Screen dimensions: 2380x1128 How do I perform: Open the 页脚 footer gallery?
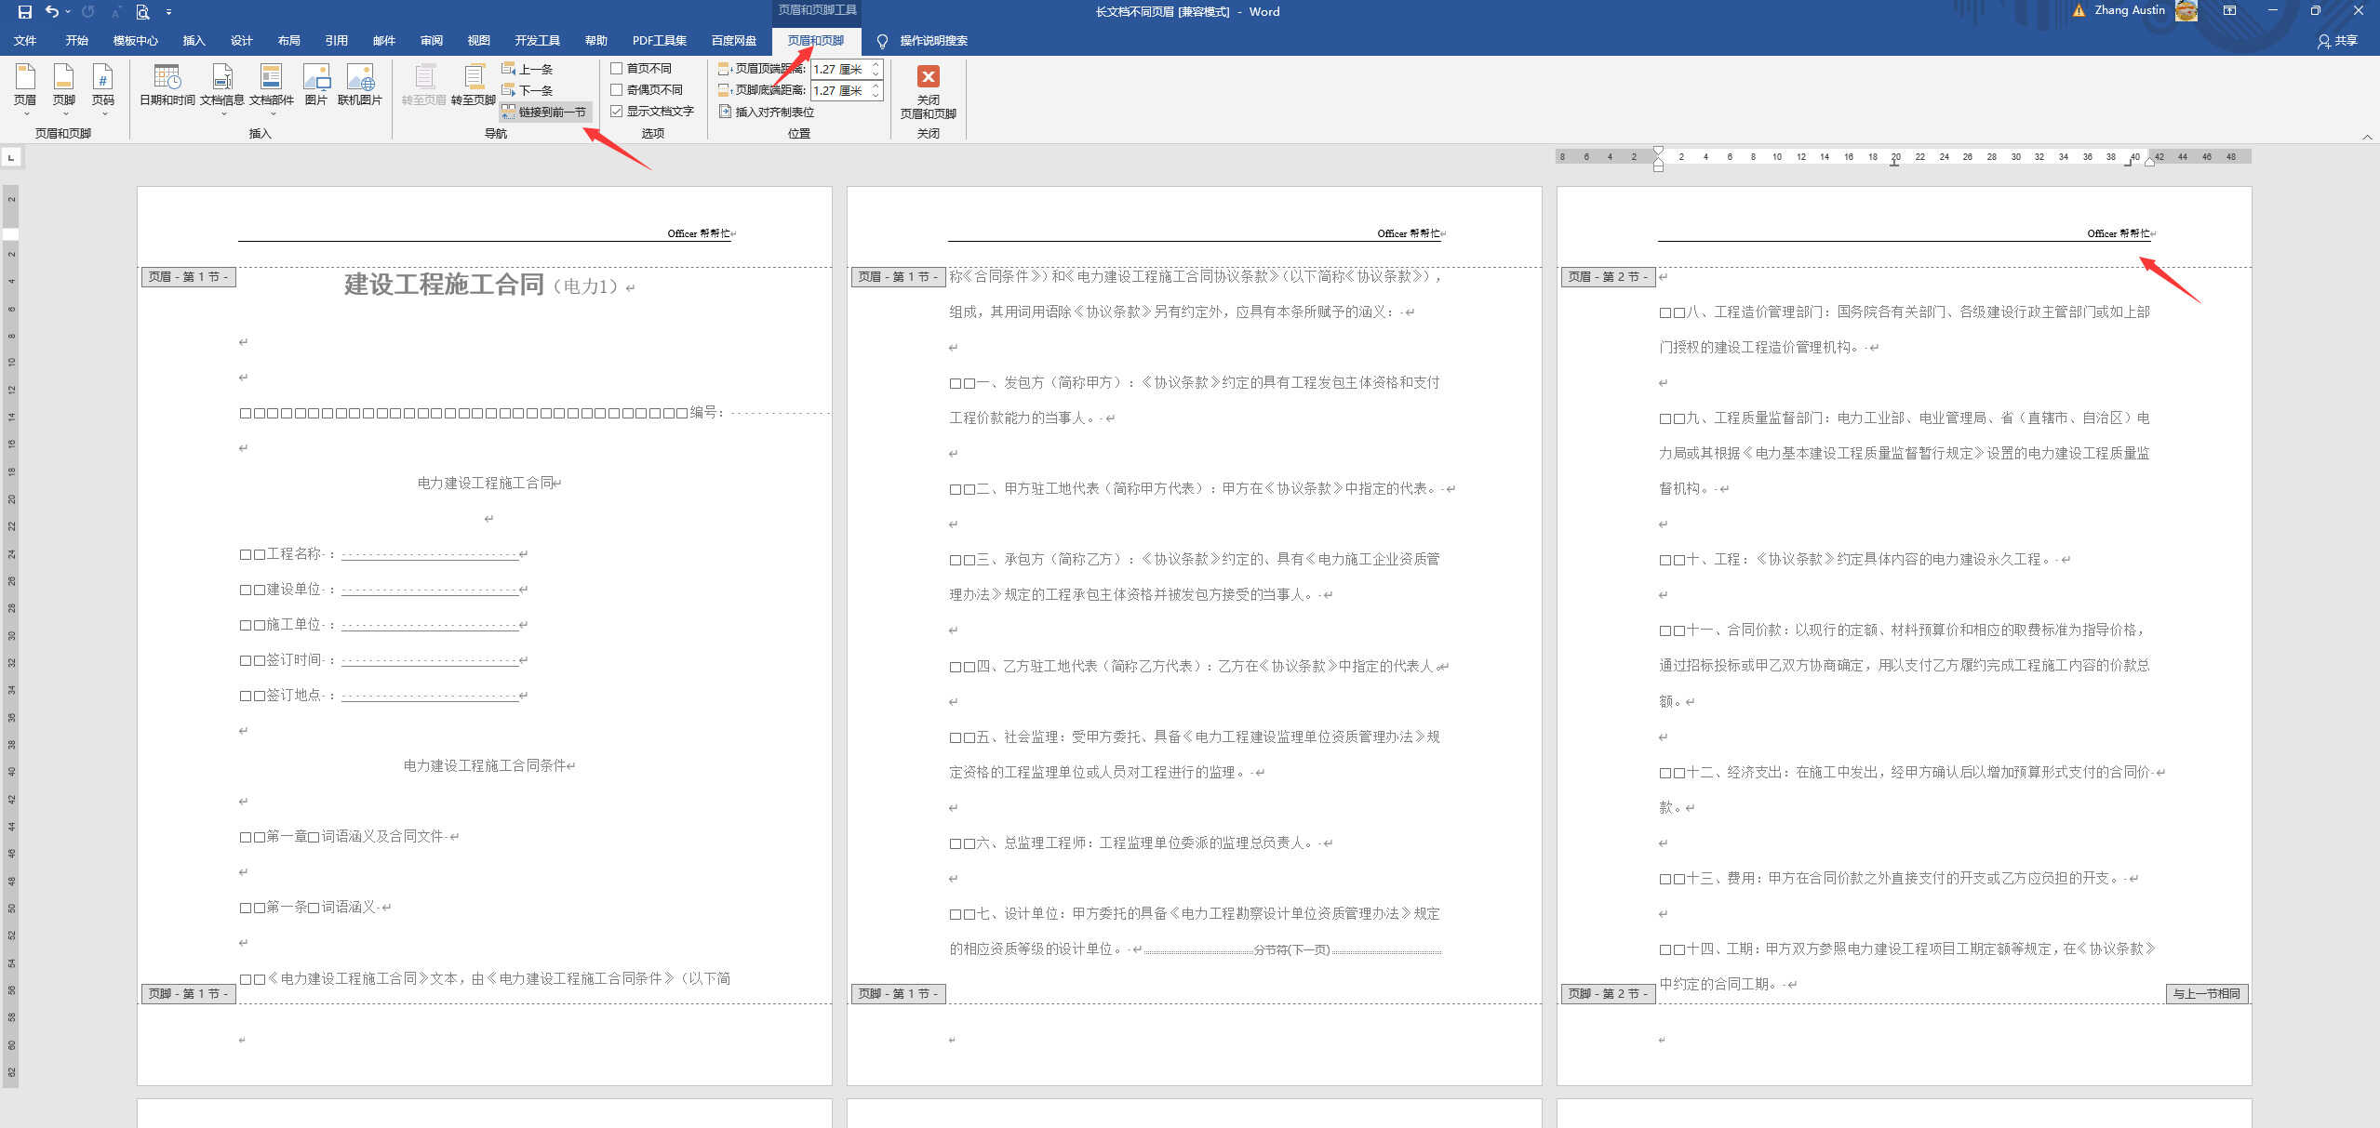coord(64,90)
